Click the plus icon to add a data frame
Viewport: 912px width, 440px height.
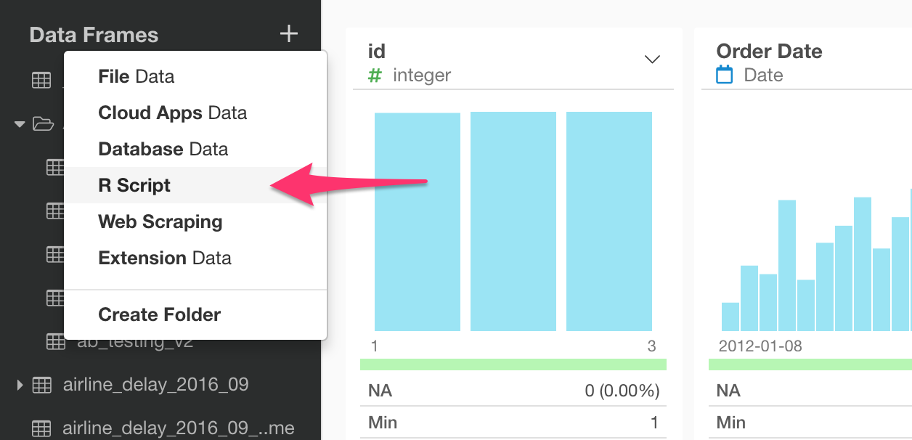(x=288, y=33)
